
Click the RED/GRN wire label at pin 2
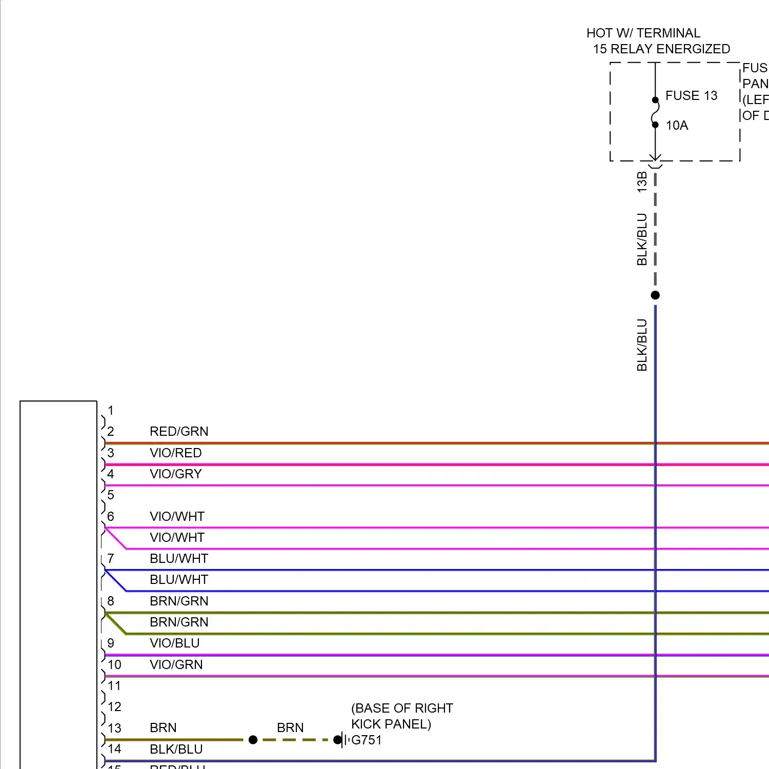pyautogui.click(x=179, y=432)
